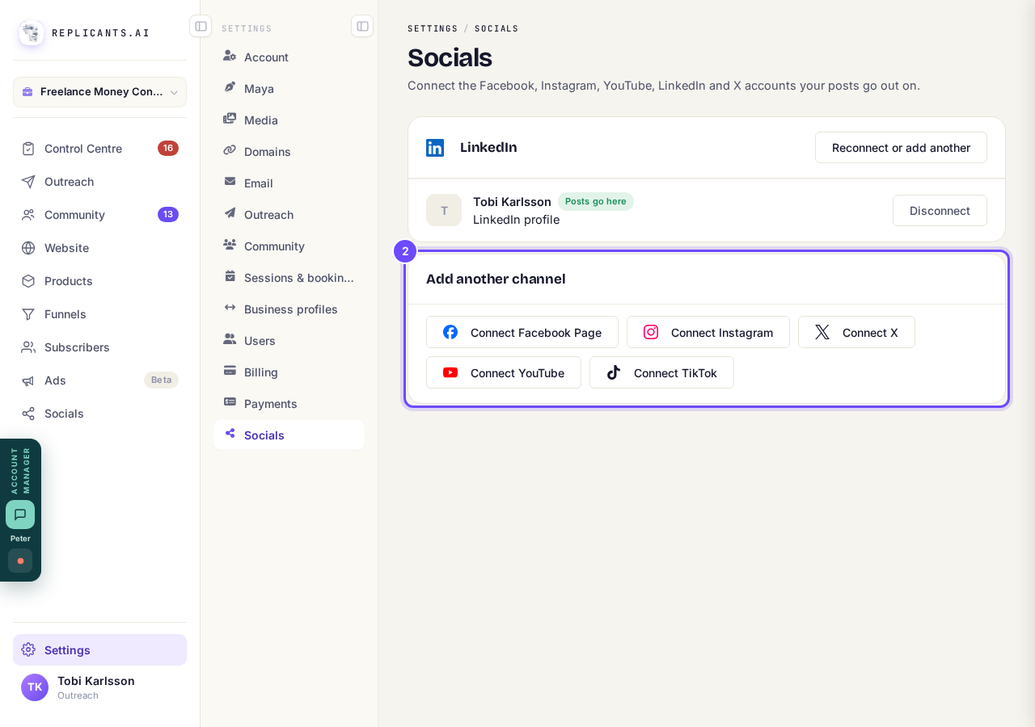The height and width of the screenshot is (727, 1035).
Task: Disconnect Tobi Karlsson LinkedIn profile
Action: tap(940, 211)
